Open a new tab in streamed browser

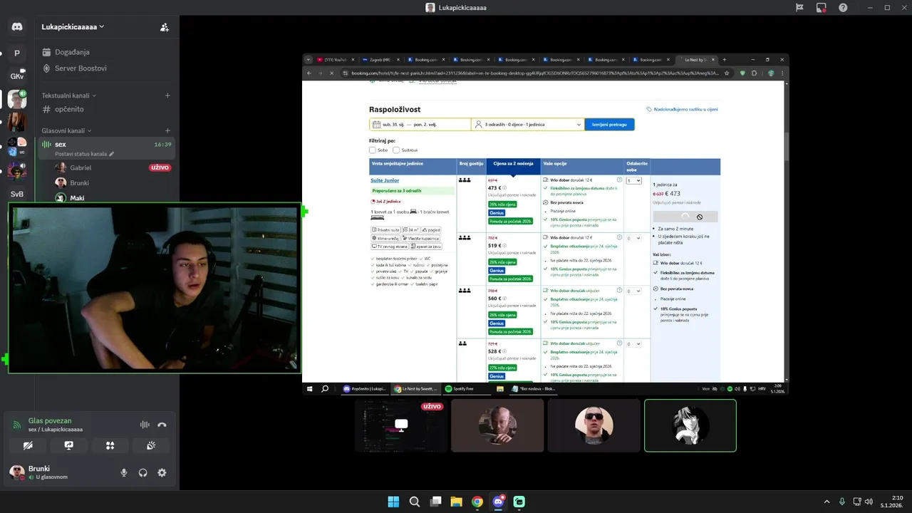point(725,60)
